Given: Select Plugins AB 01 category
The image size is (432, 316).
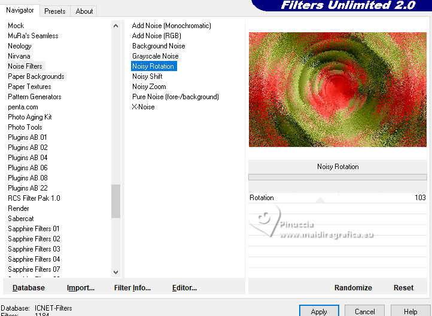Looking at the screenshot, I should point(28,137).
